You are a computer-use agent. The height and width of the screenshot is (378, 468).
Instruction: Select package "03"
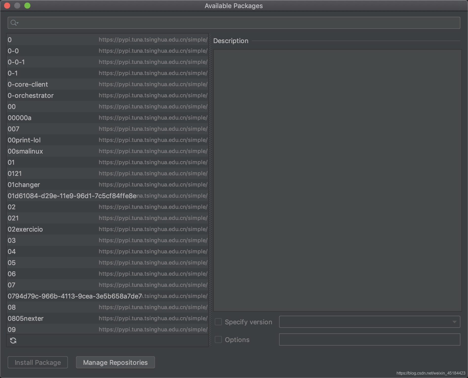tap(107, 240)
